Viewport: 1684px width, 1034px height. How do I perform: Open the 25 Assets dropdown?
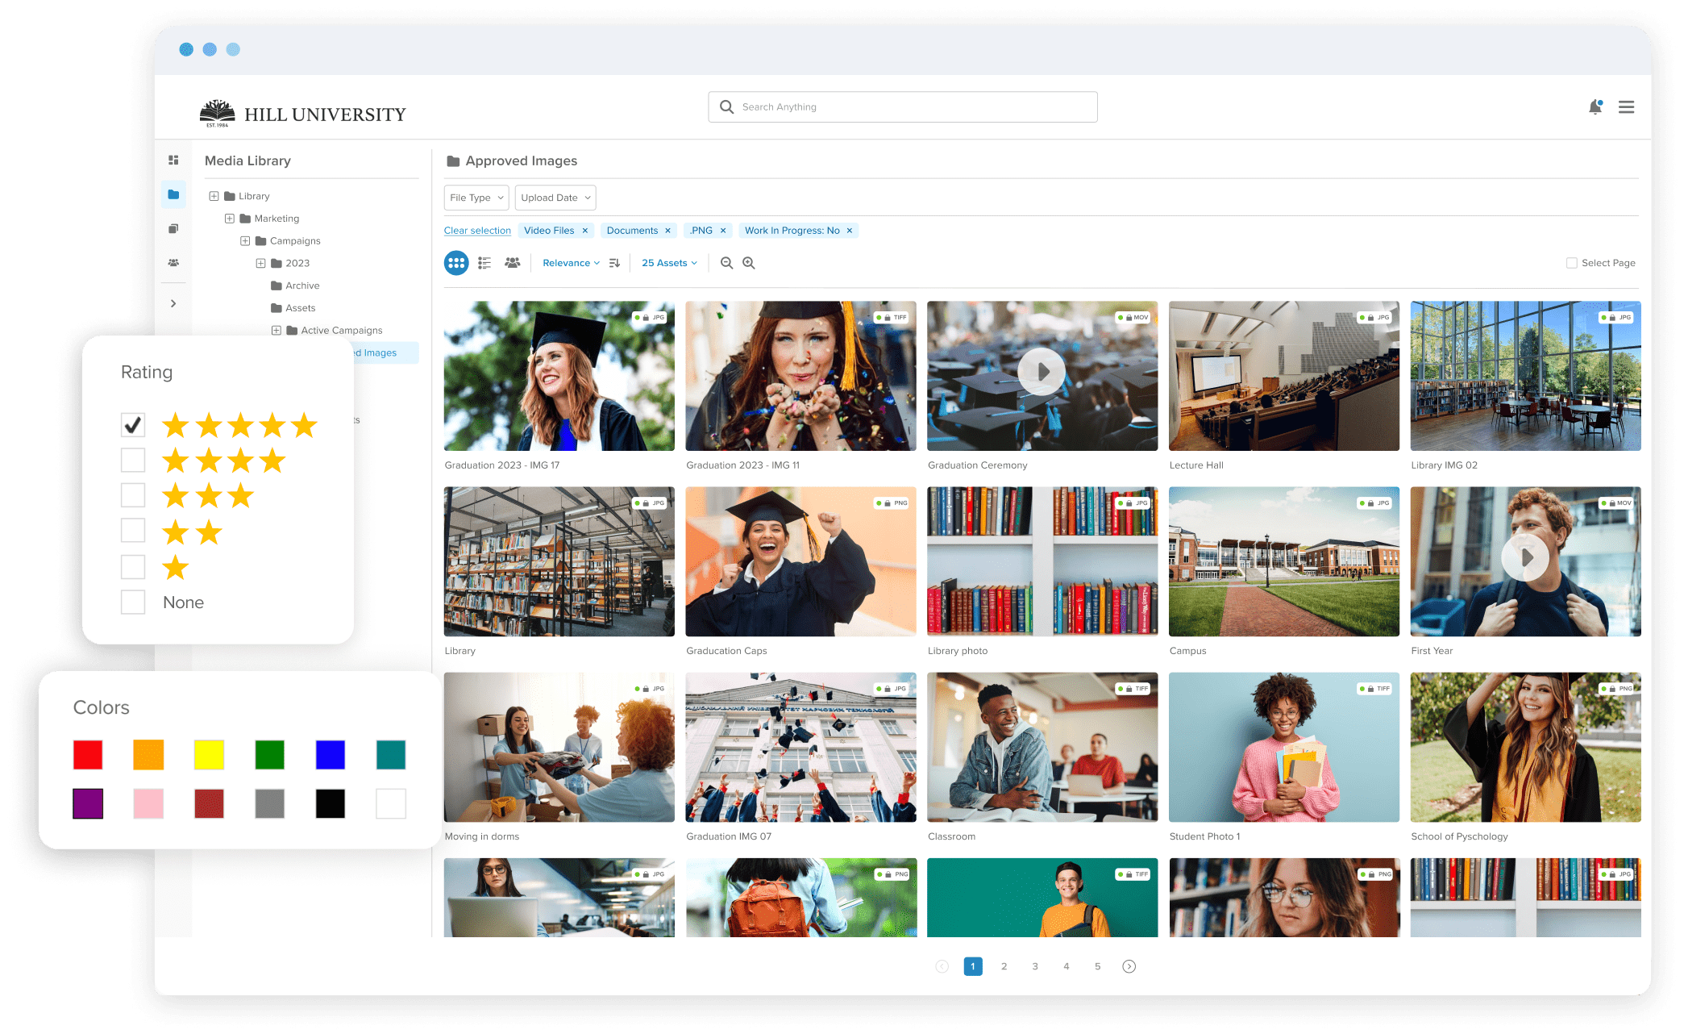[x=669, y=263]
